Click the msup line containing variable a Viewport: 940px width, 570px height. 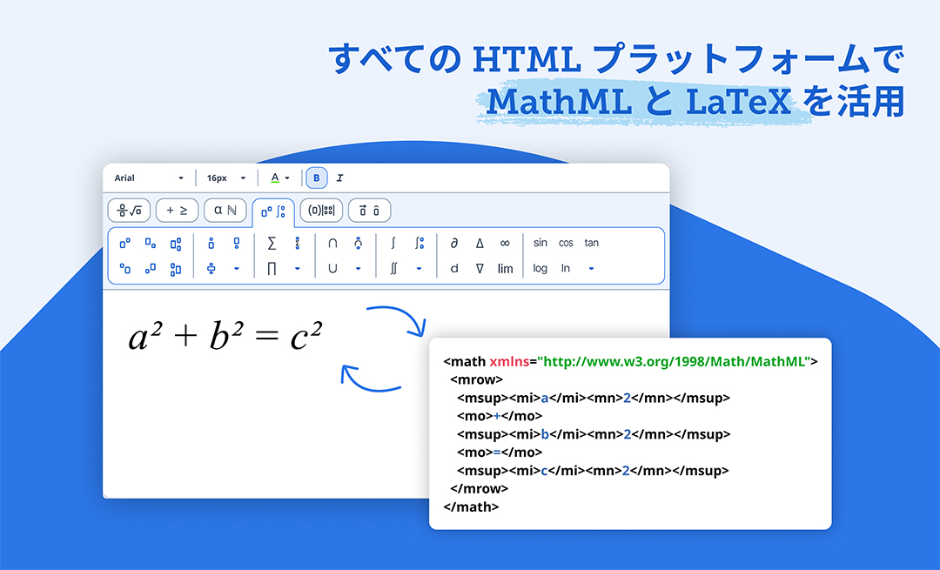click(594, 398)
